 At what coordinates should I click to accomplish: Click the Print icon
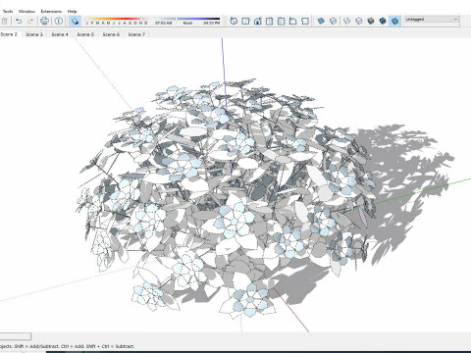[44, 21]
